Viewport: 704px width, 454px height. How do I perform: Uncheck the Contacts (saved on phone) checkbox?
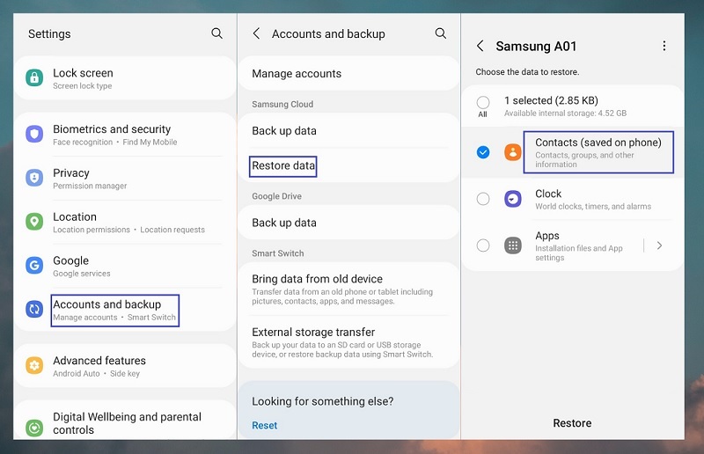tap(483, 152)
